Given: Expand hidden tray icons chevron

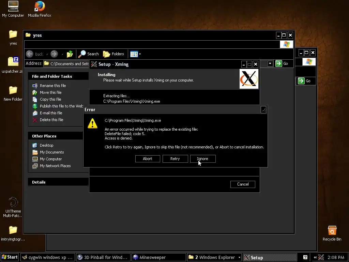Looking at the screenshot, I should (x=315, y=257).
